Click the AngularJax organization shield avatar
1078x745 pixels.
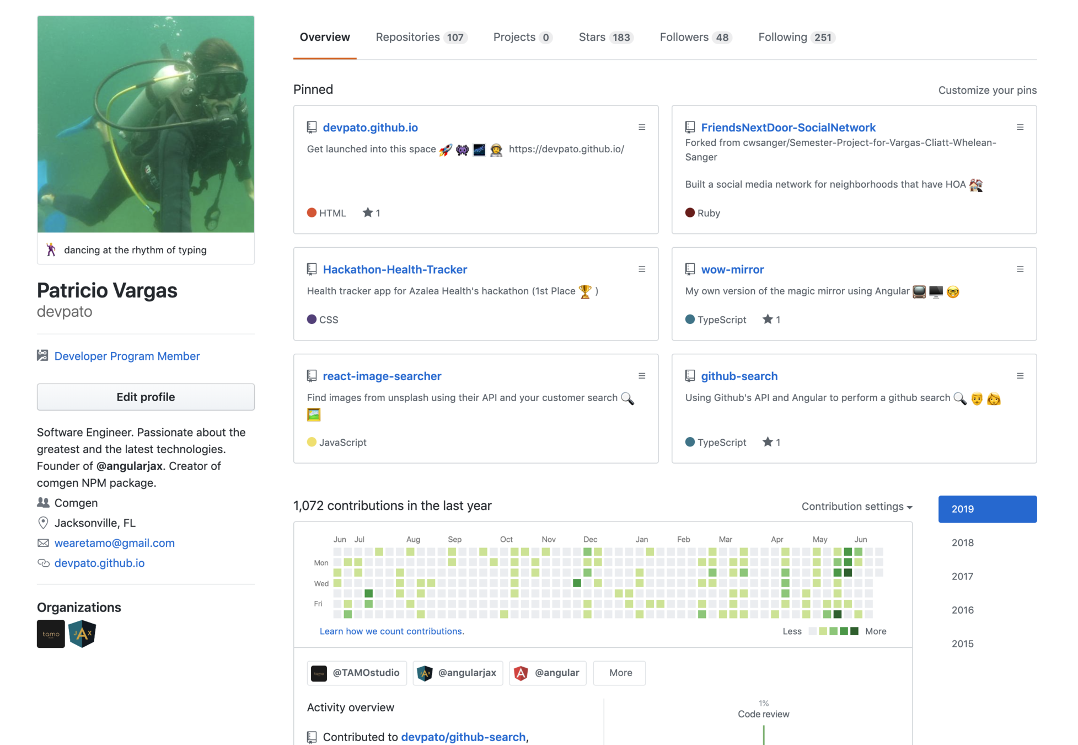click(82, 634)
